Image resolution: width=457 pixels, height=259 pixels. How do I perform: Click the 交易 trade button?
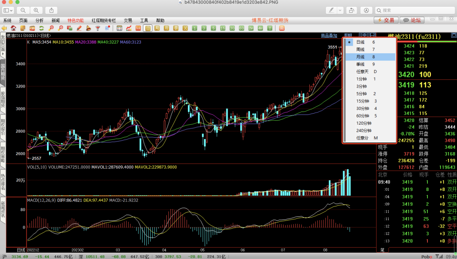click(x=386, y=20)
